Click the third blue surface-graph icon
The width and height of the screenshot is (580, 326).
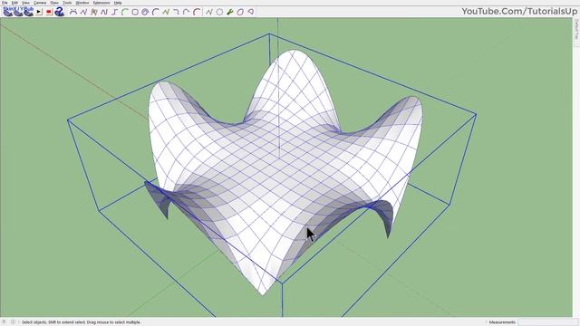point(28,12)
